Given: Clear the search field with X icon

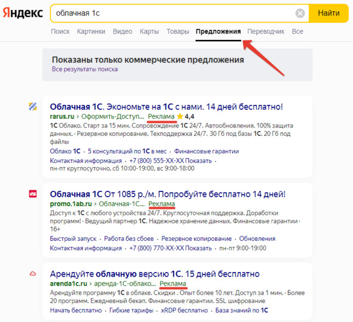Looking at the screenshot, I should pos(300,13).
